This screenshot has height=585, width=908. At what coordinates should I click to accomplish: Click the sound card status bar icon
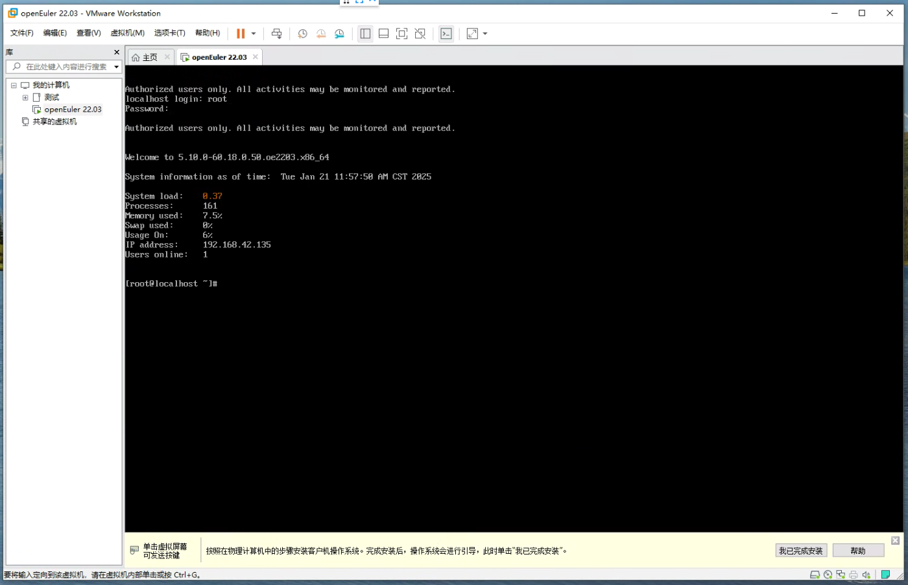866,575
